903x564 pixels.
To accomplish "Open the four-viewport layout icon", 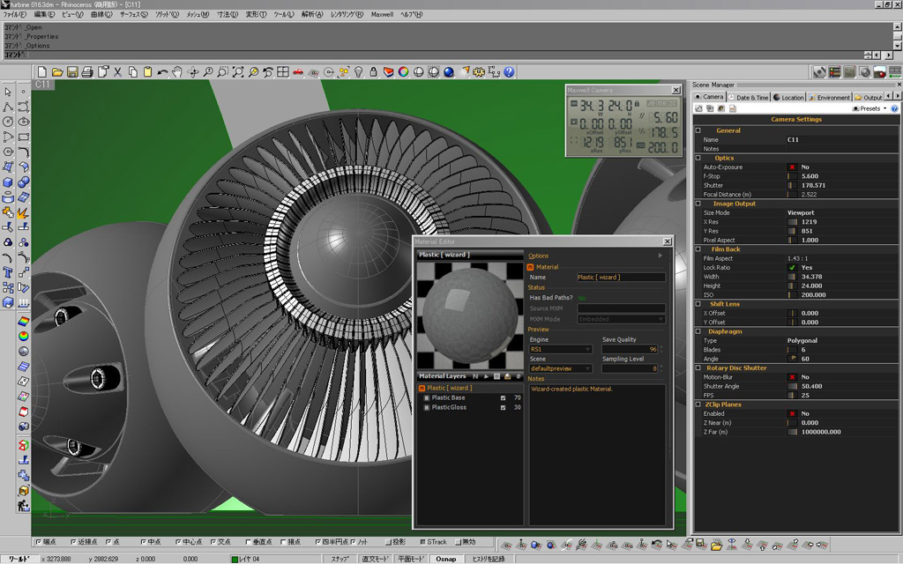I will click(282, 71).
